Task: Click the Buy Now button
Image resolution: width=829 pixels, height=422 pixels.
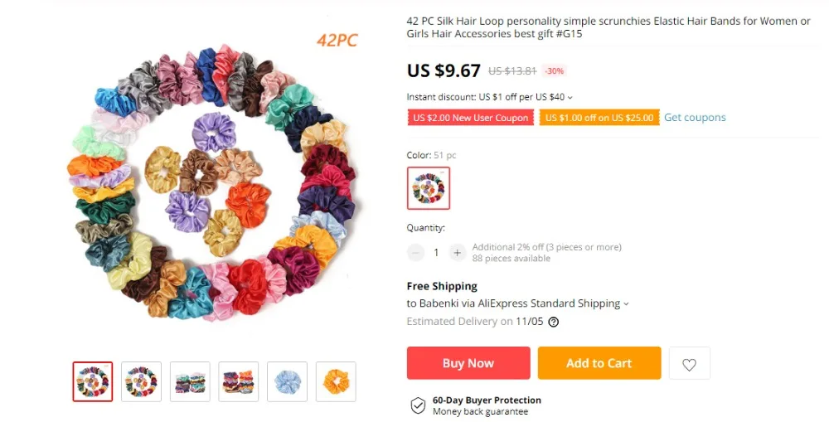Action: [468, 363]
